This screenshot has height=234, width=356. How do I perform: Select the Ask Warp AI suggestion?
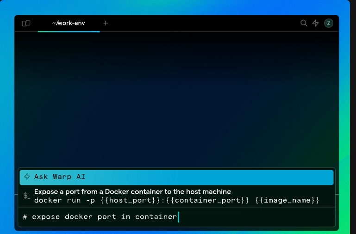[176, 177]
